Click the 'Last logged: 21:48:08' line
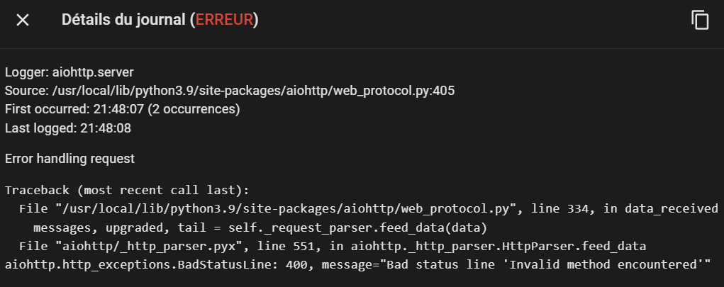The height and width of the screenshot is (287, 724). click(x=68, y=128)
